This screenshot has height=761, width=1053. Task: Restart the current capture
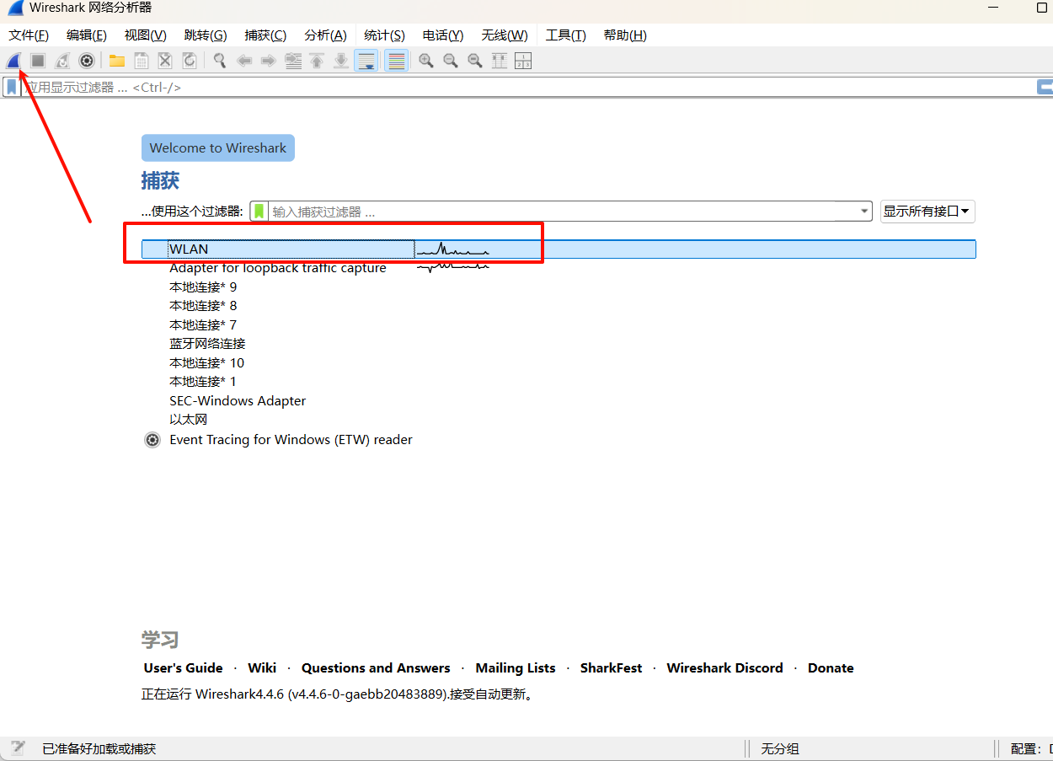tap(62, 61)
